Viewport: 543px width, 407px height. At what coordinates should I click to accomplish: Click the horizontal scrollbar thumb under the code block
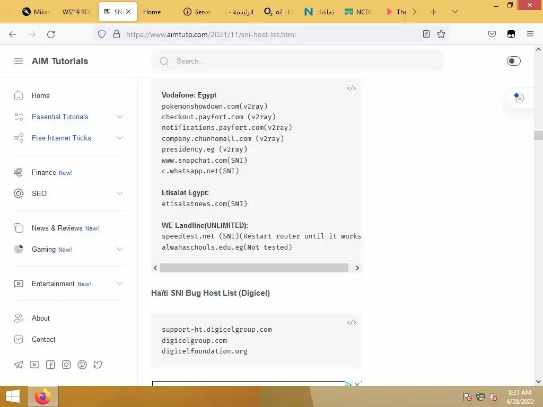(x=254, y=268)
